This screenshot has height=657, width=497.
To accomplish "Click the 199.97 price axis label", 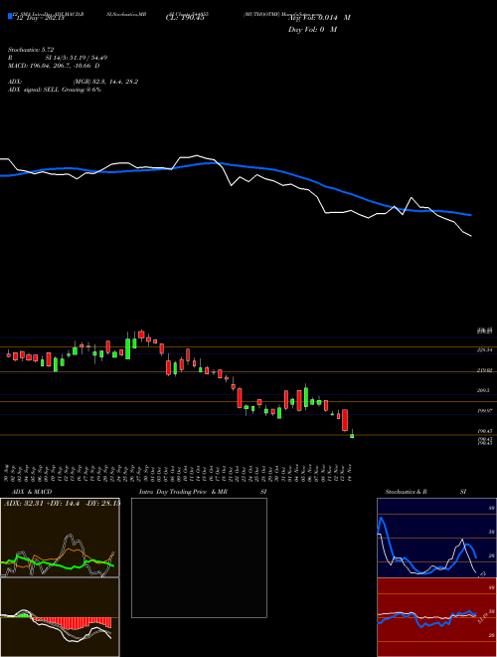I will click(x=484, y=411).
